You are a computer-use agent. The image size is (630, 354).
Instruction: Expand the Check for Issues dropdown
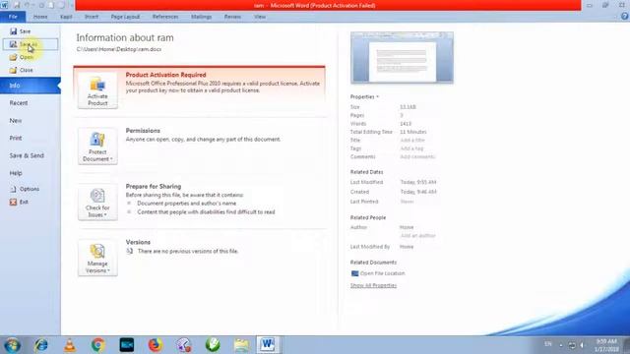coord(97,203)
